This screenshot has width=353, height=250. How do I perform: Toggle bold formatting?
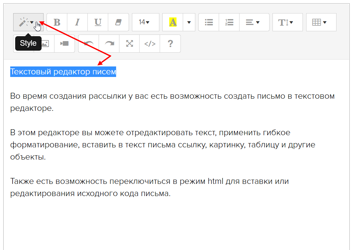pyautogui.click(x=57, y=22)
